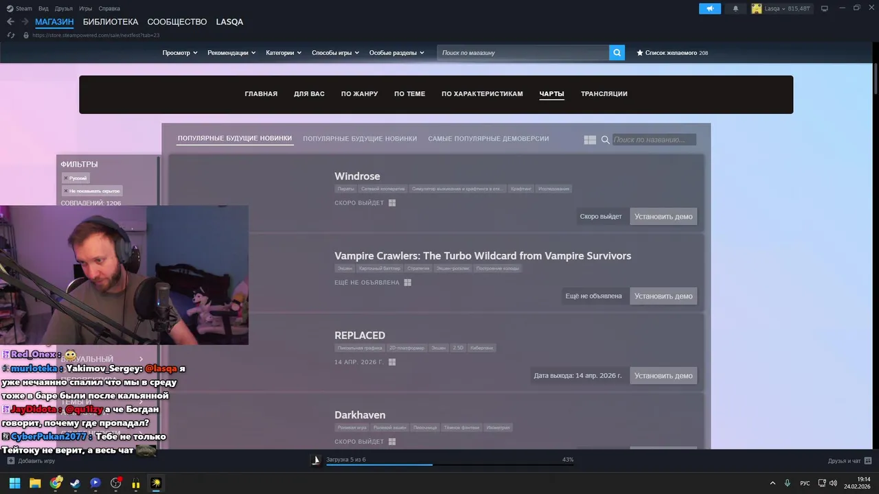Go forward with the navigation arrow
Viewport: 879px width, 494px height.
click(25, 22)
